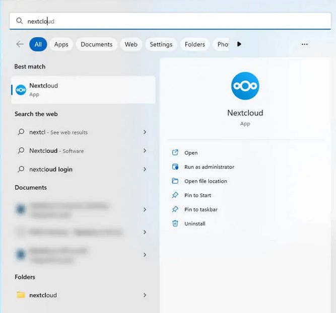Switch to the Documents filter tab
The height and width of the screenshot is (313, 336).
point(96,44)
